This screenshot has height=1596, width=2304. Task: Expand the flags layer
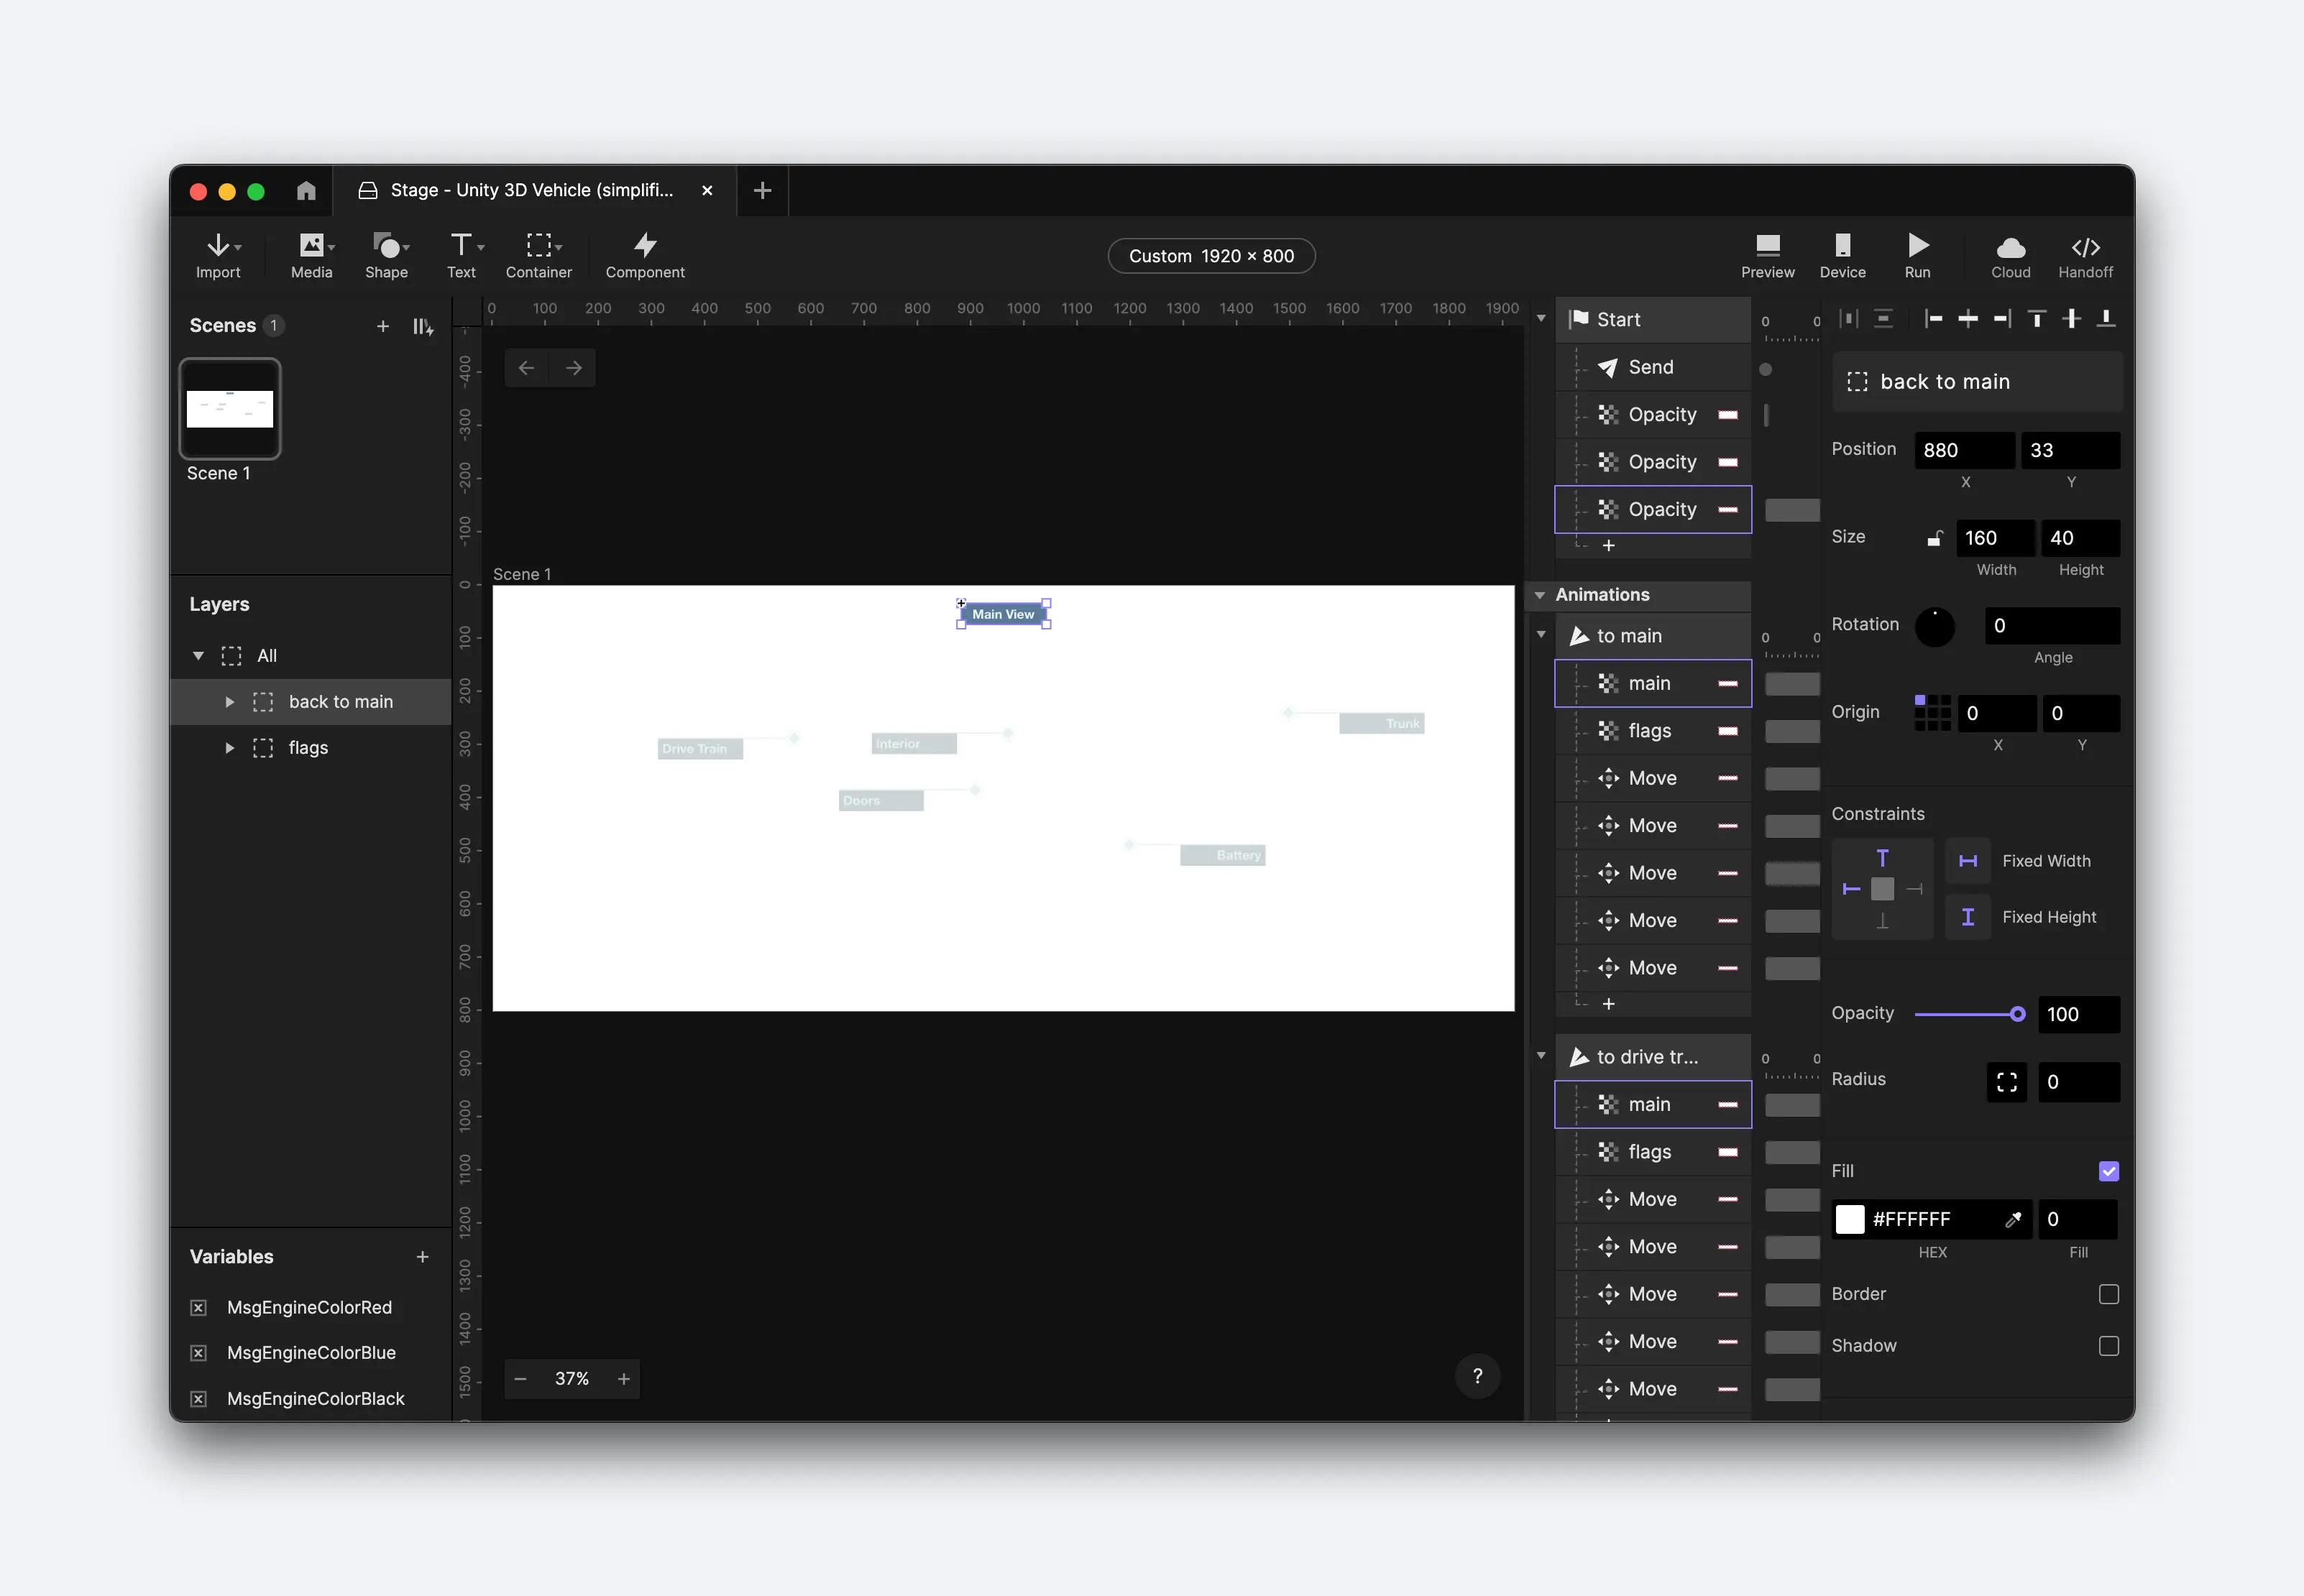[x=229, y=748]
